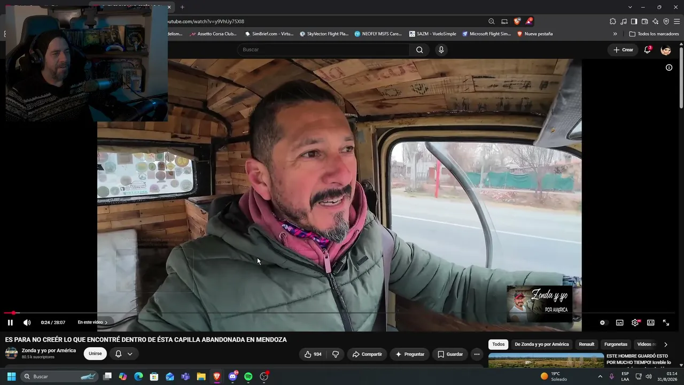Dislike the video with the thumbs-down icon

point(336,354)
